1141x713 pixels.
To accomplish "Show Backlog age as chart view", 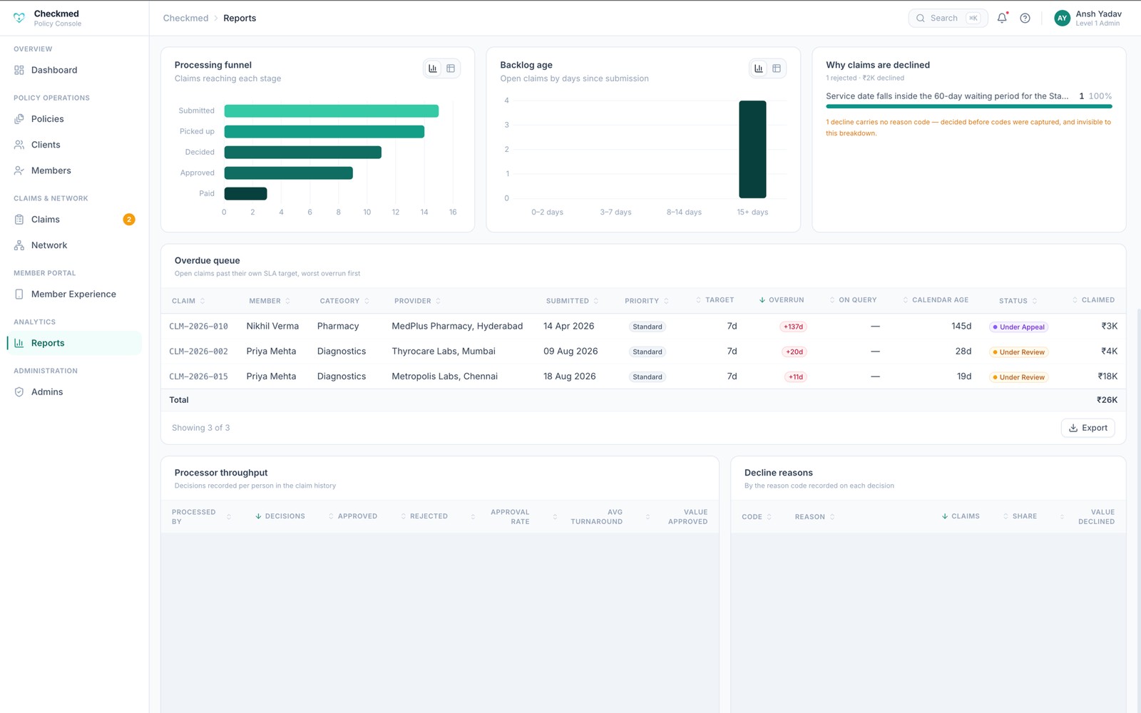I will click(x=759, y=68).
